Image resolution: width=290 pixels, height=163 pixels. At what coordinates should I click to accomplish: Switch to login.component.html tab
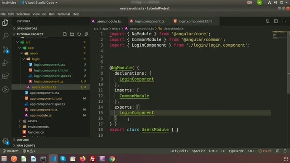click(195, 21)
